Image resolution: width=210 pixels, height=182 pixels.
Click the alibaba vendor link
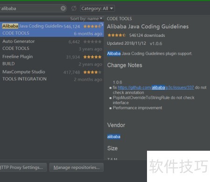point(114,137)
